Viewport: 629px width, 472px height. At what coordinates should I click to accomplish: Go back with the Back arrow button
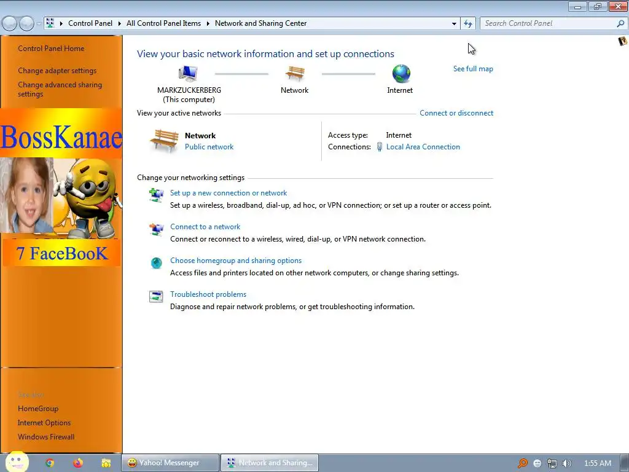[10, 24]
